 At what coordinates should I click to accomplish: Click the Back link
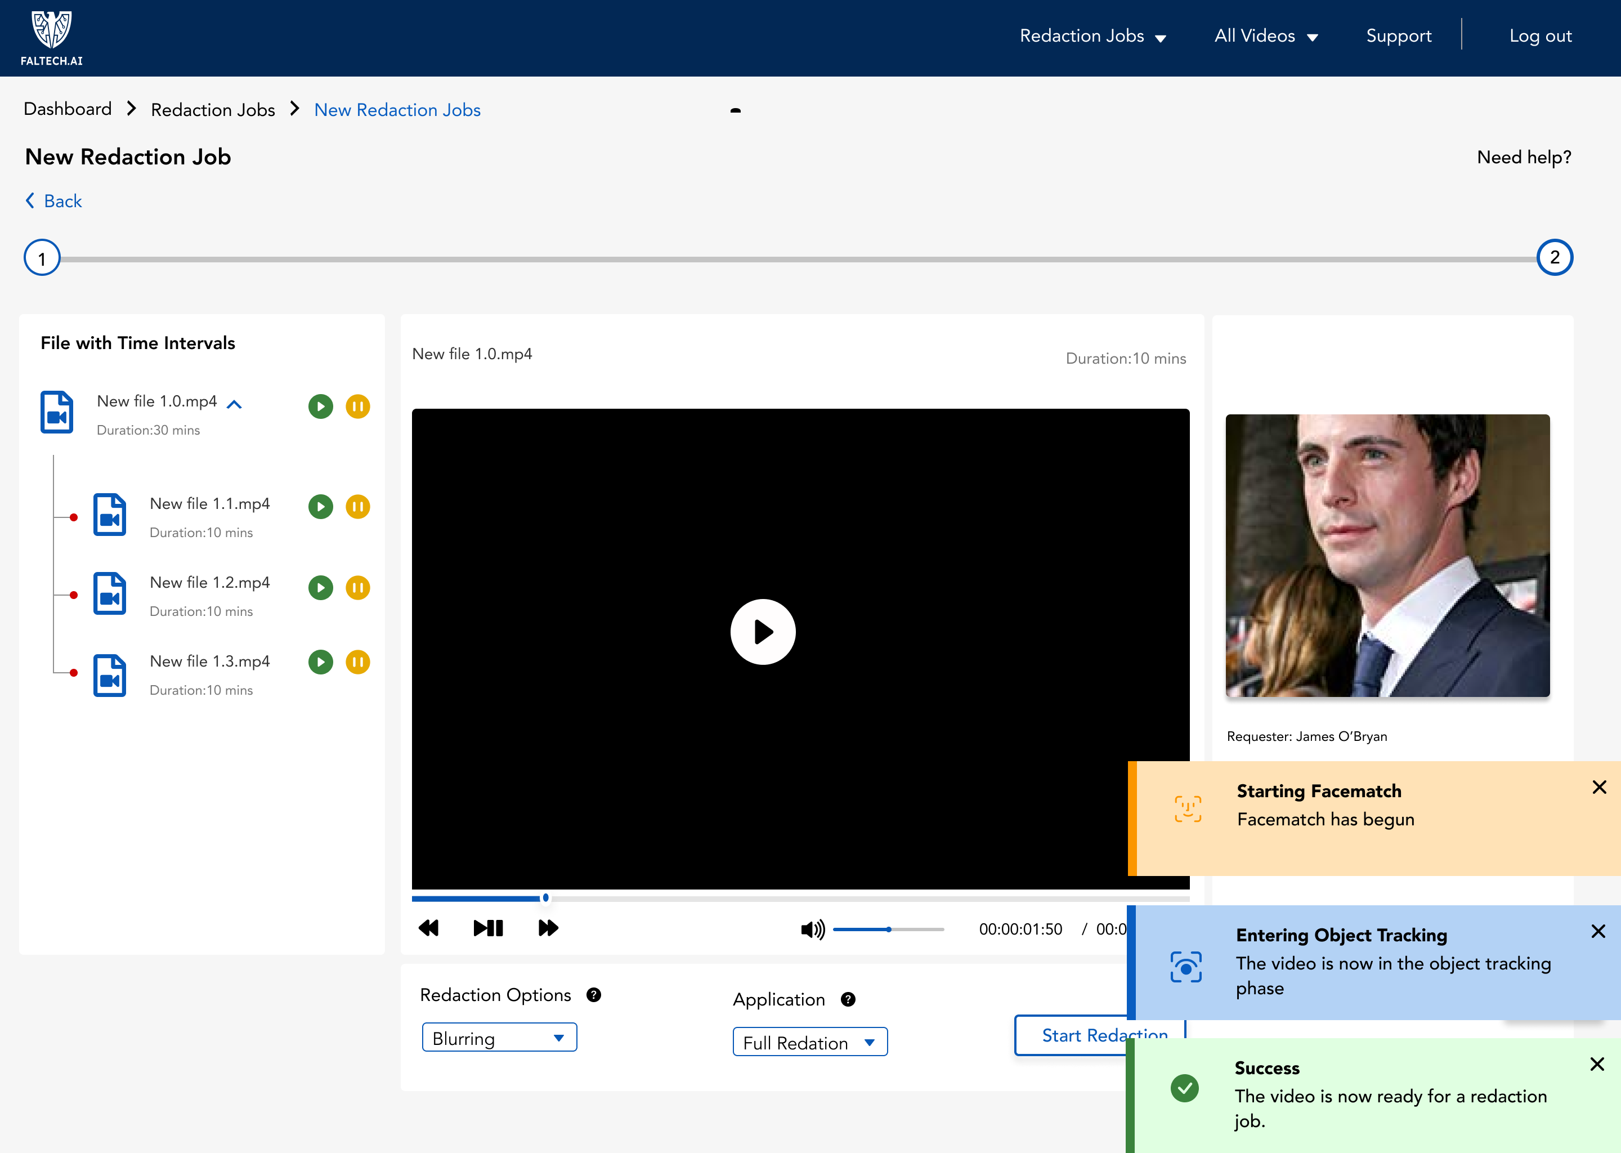click(54, 201)
